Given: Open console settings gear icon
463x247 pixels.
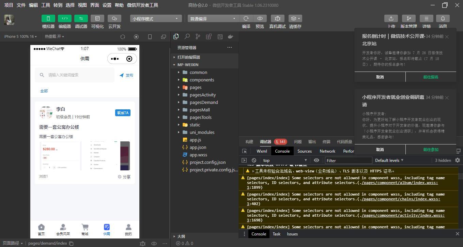Looking at the screenshot, I should [x=458, y=160].
